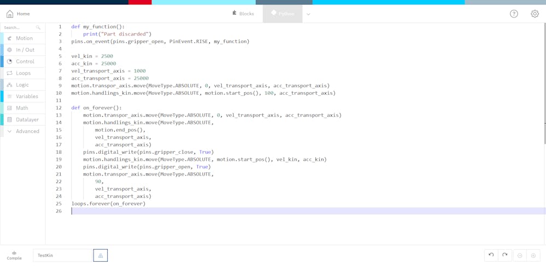Open the language dropdown chevron beside Python
Image resolution: width=546 pixels, height=266 pixels.
(308, 14)
